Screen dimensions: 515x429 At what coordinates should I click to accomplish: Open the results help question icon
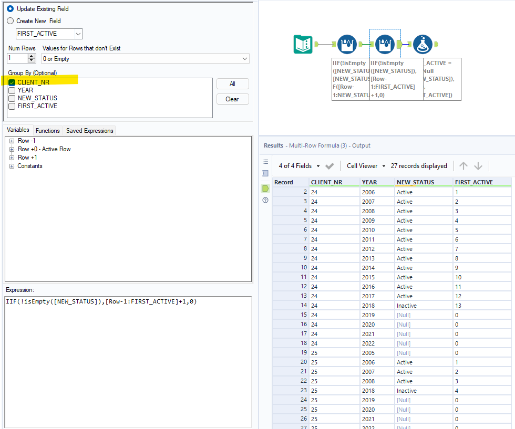click(265, 200)
